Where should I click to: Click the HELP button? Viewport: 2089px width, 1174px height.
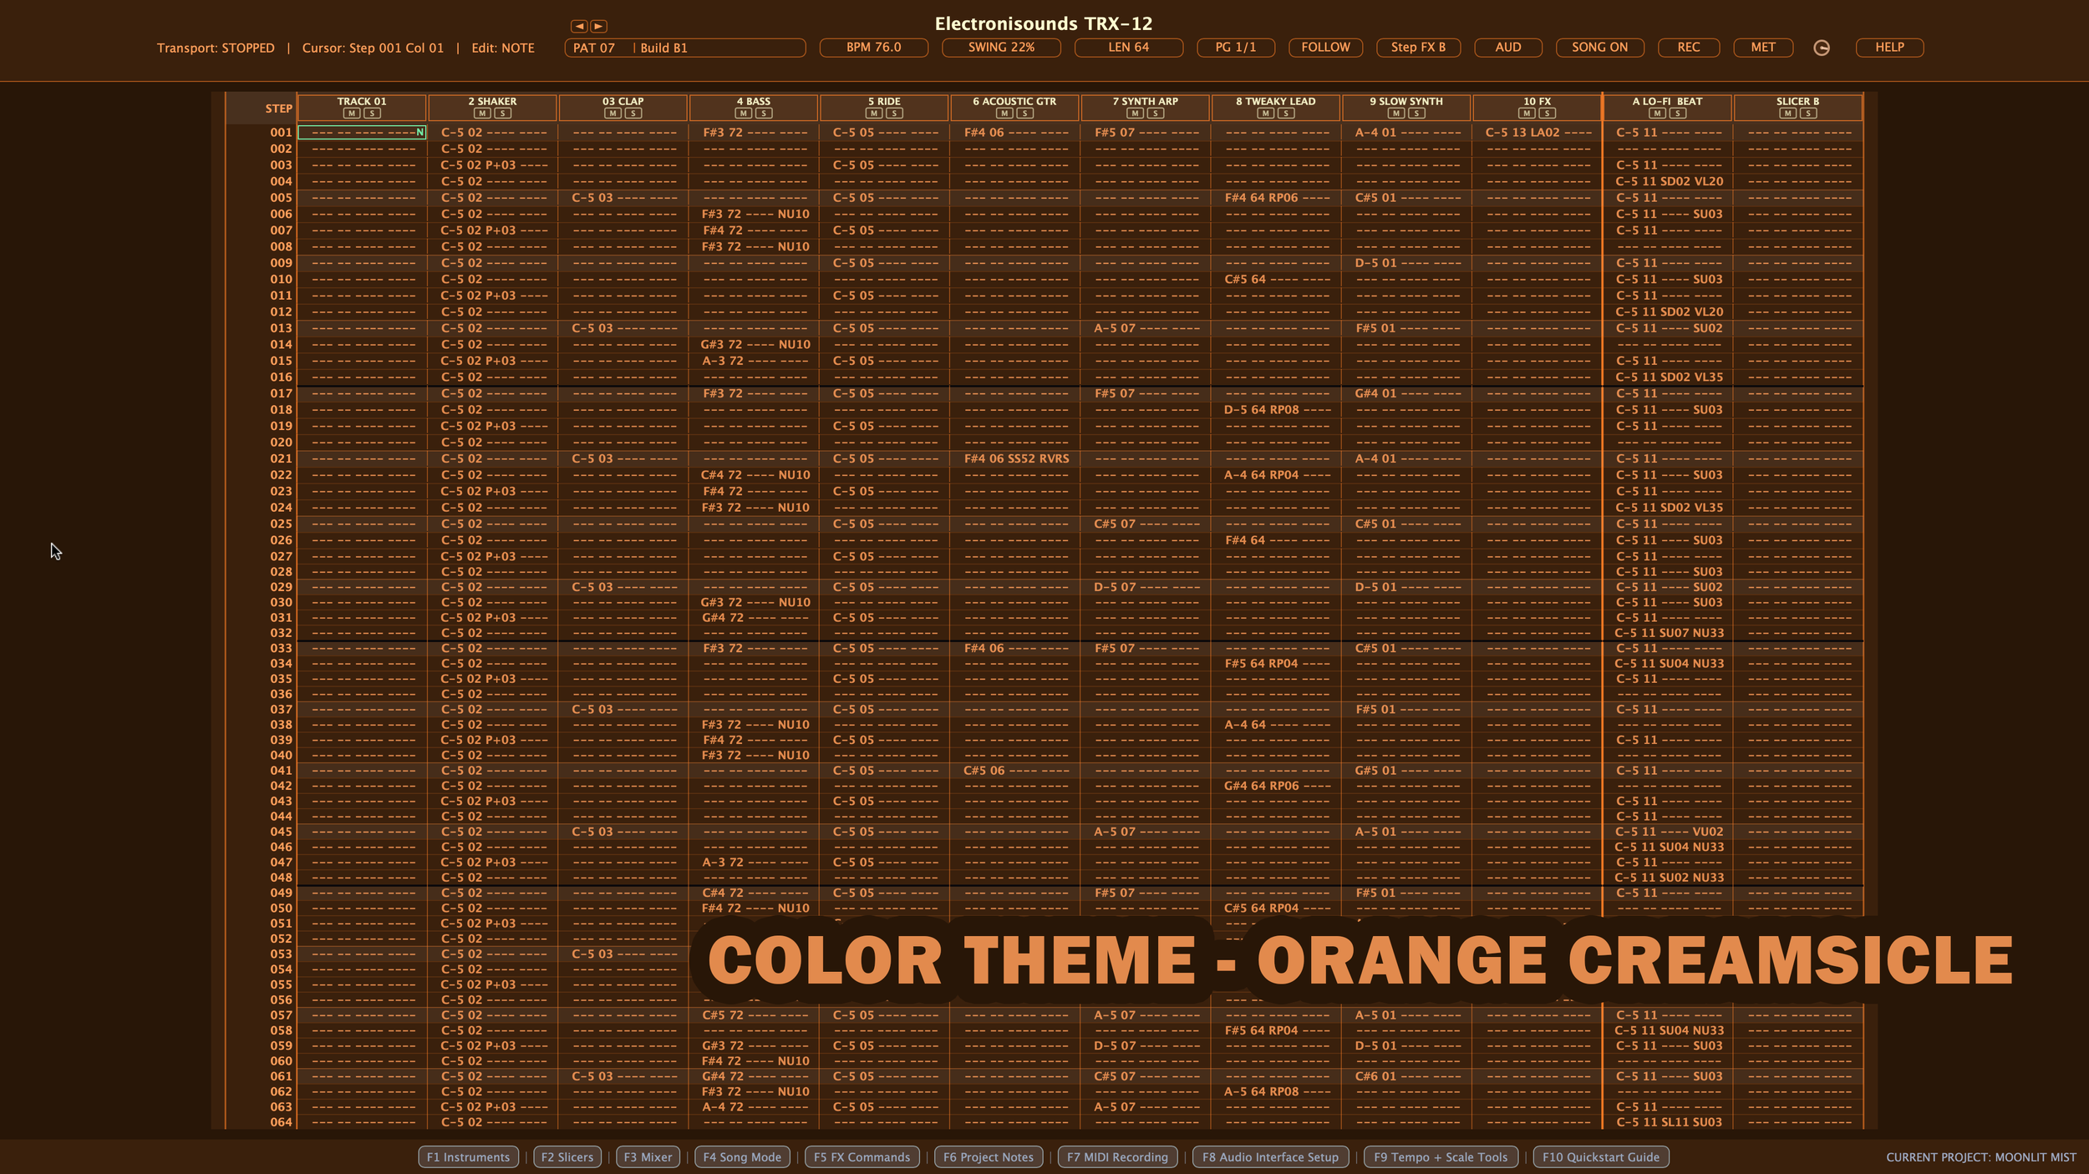click(x=1889, y=48)
